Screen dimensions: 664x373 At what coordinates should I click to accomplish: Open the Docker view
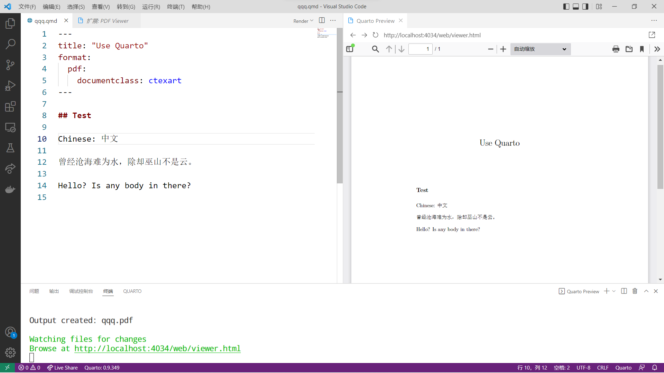coord(10,189)
